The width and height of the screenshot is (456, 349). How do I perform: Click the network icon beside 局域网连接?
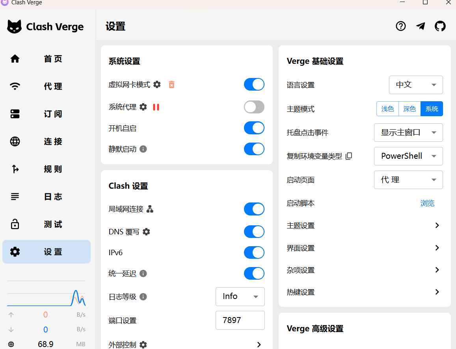point(150,209)
